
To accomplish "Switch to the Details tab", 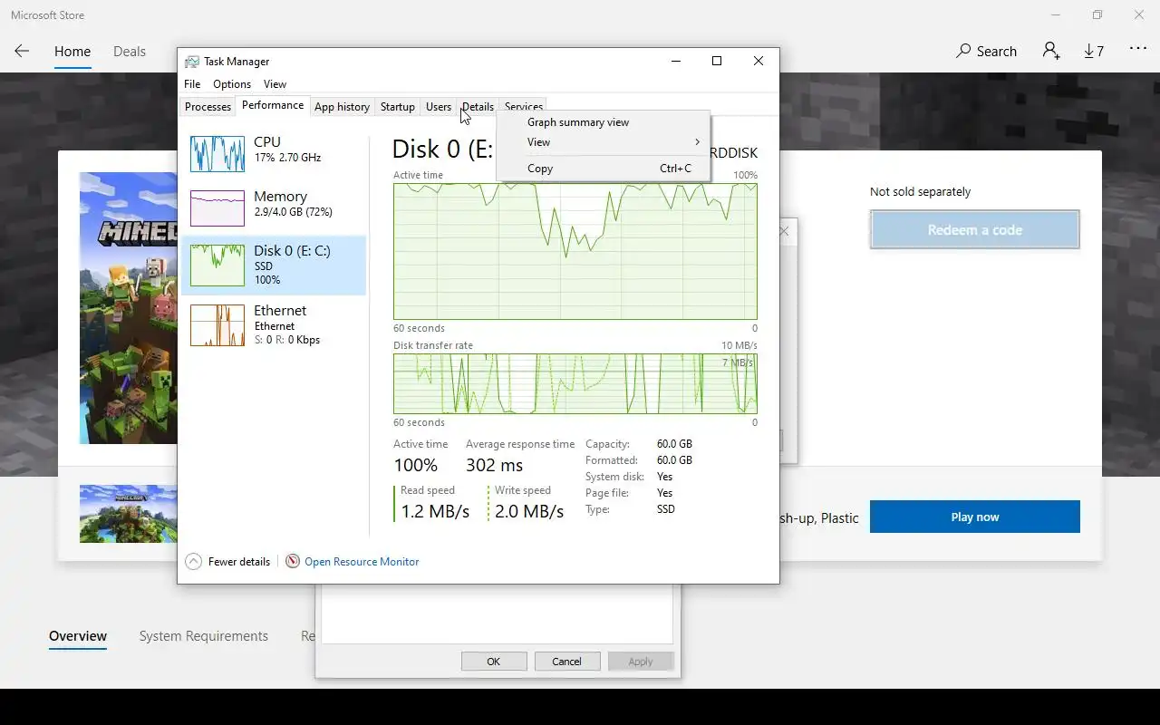I will coord(478,107).
